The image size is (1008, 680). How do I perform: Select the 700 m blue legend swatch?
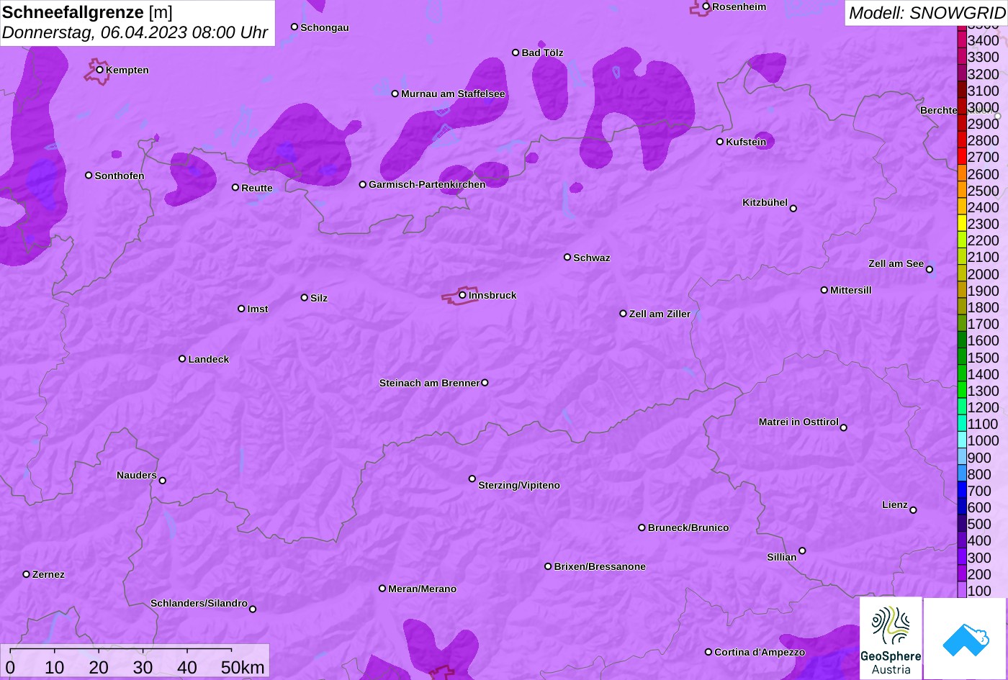click(962, 491)
